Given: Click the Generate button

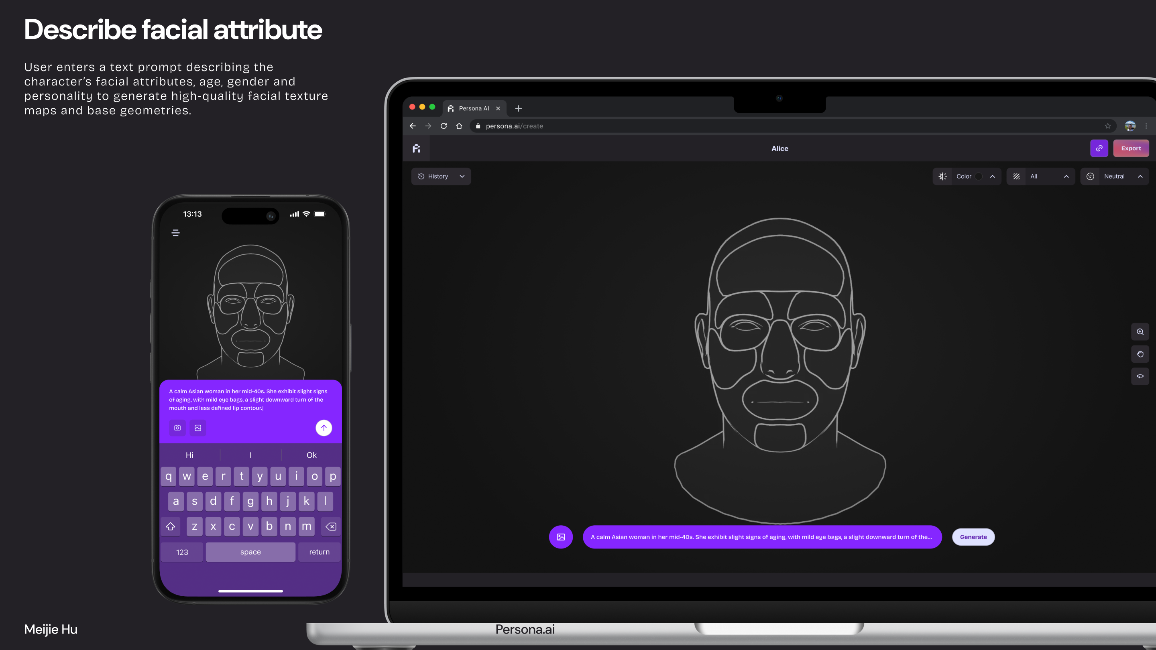Looking at the screenshot, I should (x=973, y=537).
